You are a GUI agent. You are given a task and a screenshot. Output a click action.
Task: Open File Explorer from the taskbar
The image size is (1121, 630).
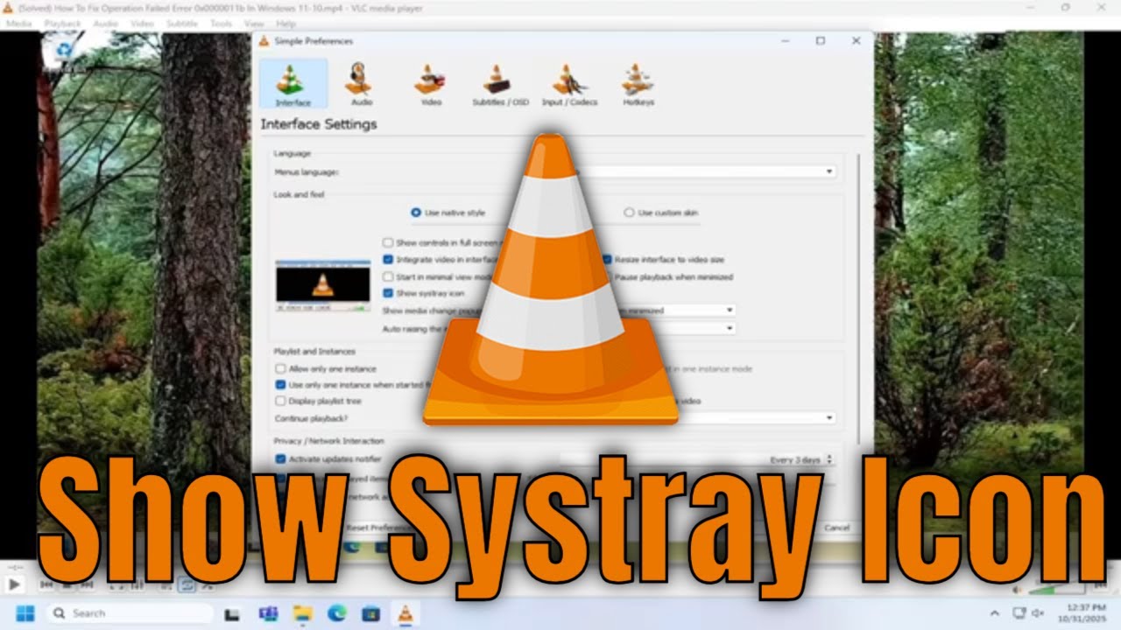tap(302, 613)
